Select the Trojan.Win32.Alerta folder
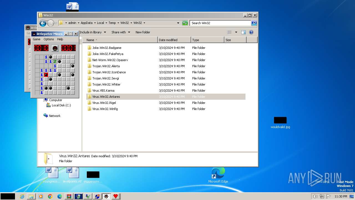This screenshot has width=355, height=200. tap(106, 66)
